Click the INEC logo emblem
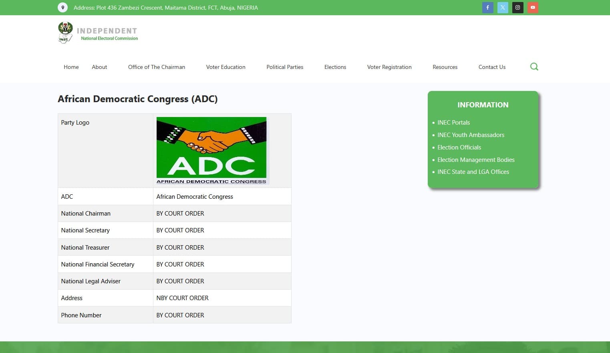This screenshot has height=353, width=610. click(x=65, y=32)
